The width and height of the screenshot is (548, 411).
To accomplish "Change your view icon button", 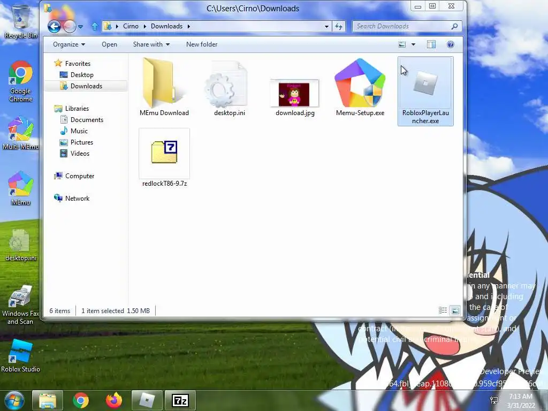I will (x=402, y=44).
